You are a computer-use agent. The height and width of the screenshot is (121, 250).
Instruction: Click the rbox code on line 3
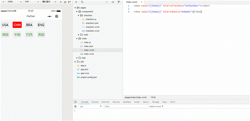tap(168, 12)
